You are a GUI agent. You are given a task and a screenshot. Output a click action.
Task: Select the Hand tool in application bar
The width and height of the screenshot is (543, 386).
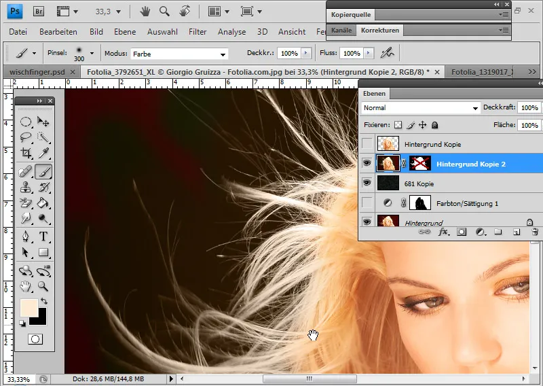click(145, 12)
